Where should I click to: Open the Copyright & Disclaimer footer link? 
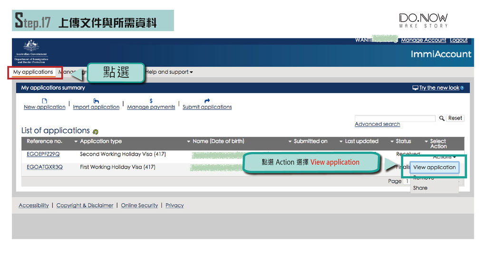point(85,205)
